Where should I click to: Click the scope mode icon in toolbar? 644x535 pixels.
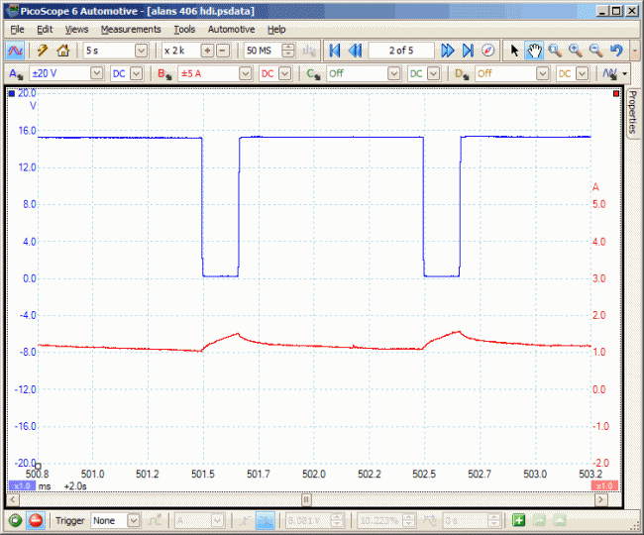tap(17, 51)
